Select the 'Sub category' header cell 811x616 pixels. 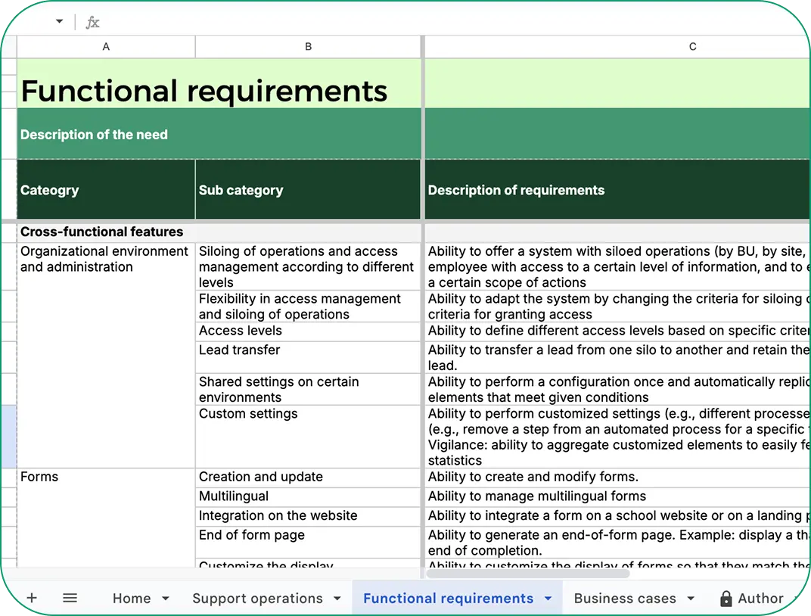click(308, 189)
